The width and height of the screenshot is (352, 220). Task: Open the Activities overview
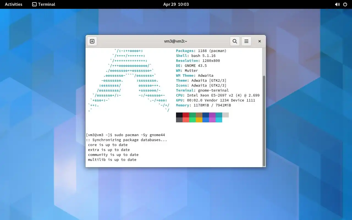(x=13, y=4)
